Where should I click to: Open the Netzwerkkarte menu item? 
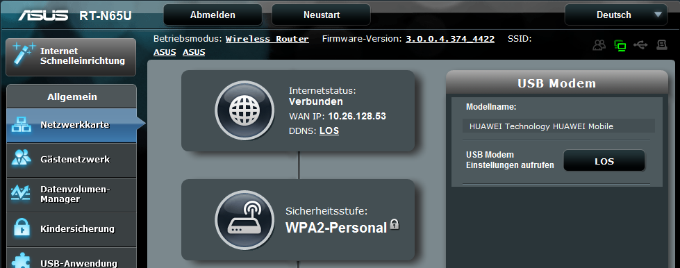[72, 126]
